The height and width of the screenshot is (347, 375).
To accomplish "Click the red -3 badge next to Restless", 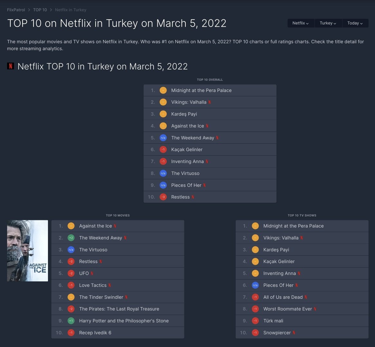I will tap(163, 197).
